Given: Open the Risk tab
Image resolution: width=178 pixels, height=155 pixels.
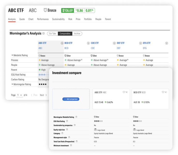Looking at the screenshot, I should (70, 19).
